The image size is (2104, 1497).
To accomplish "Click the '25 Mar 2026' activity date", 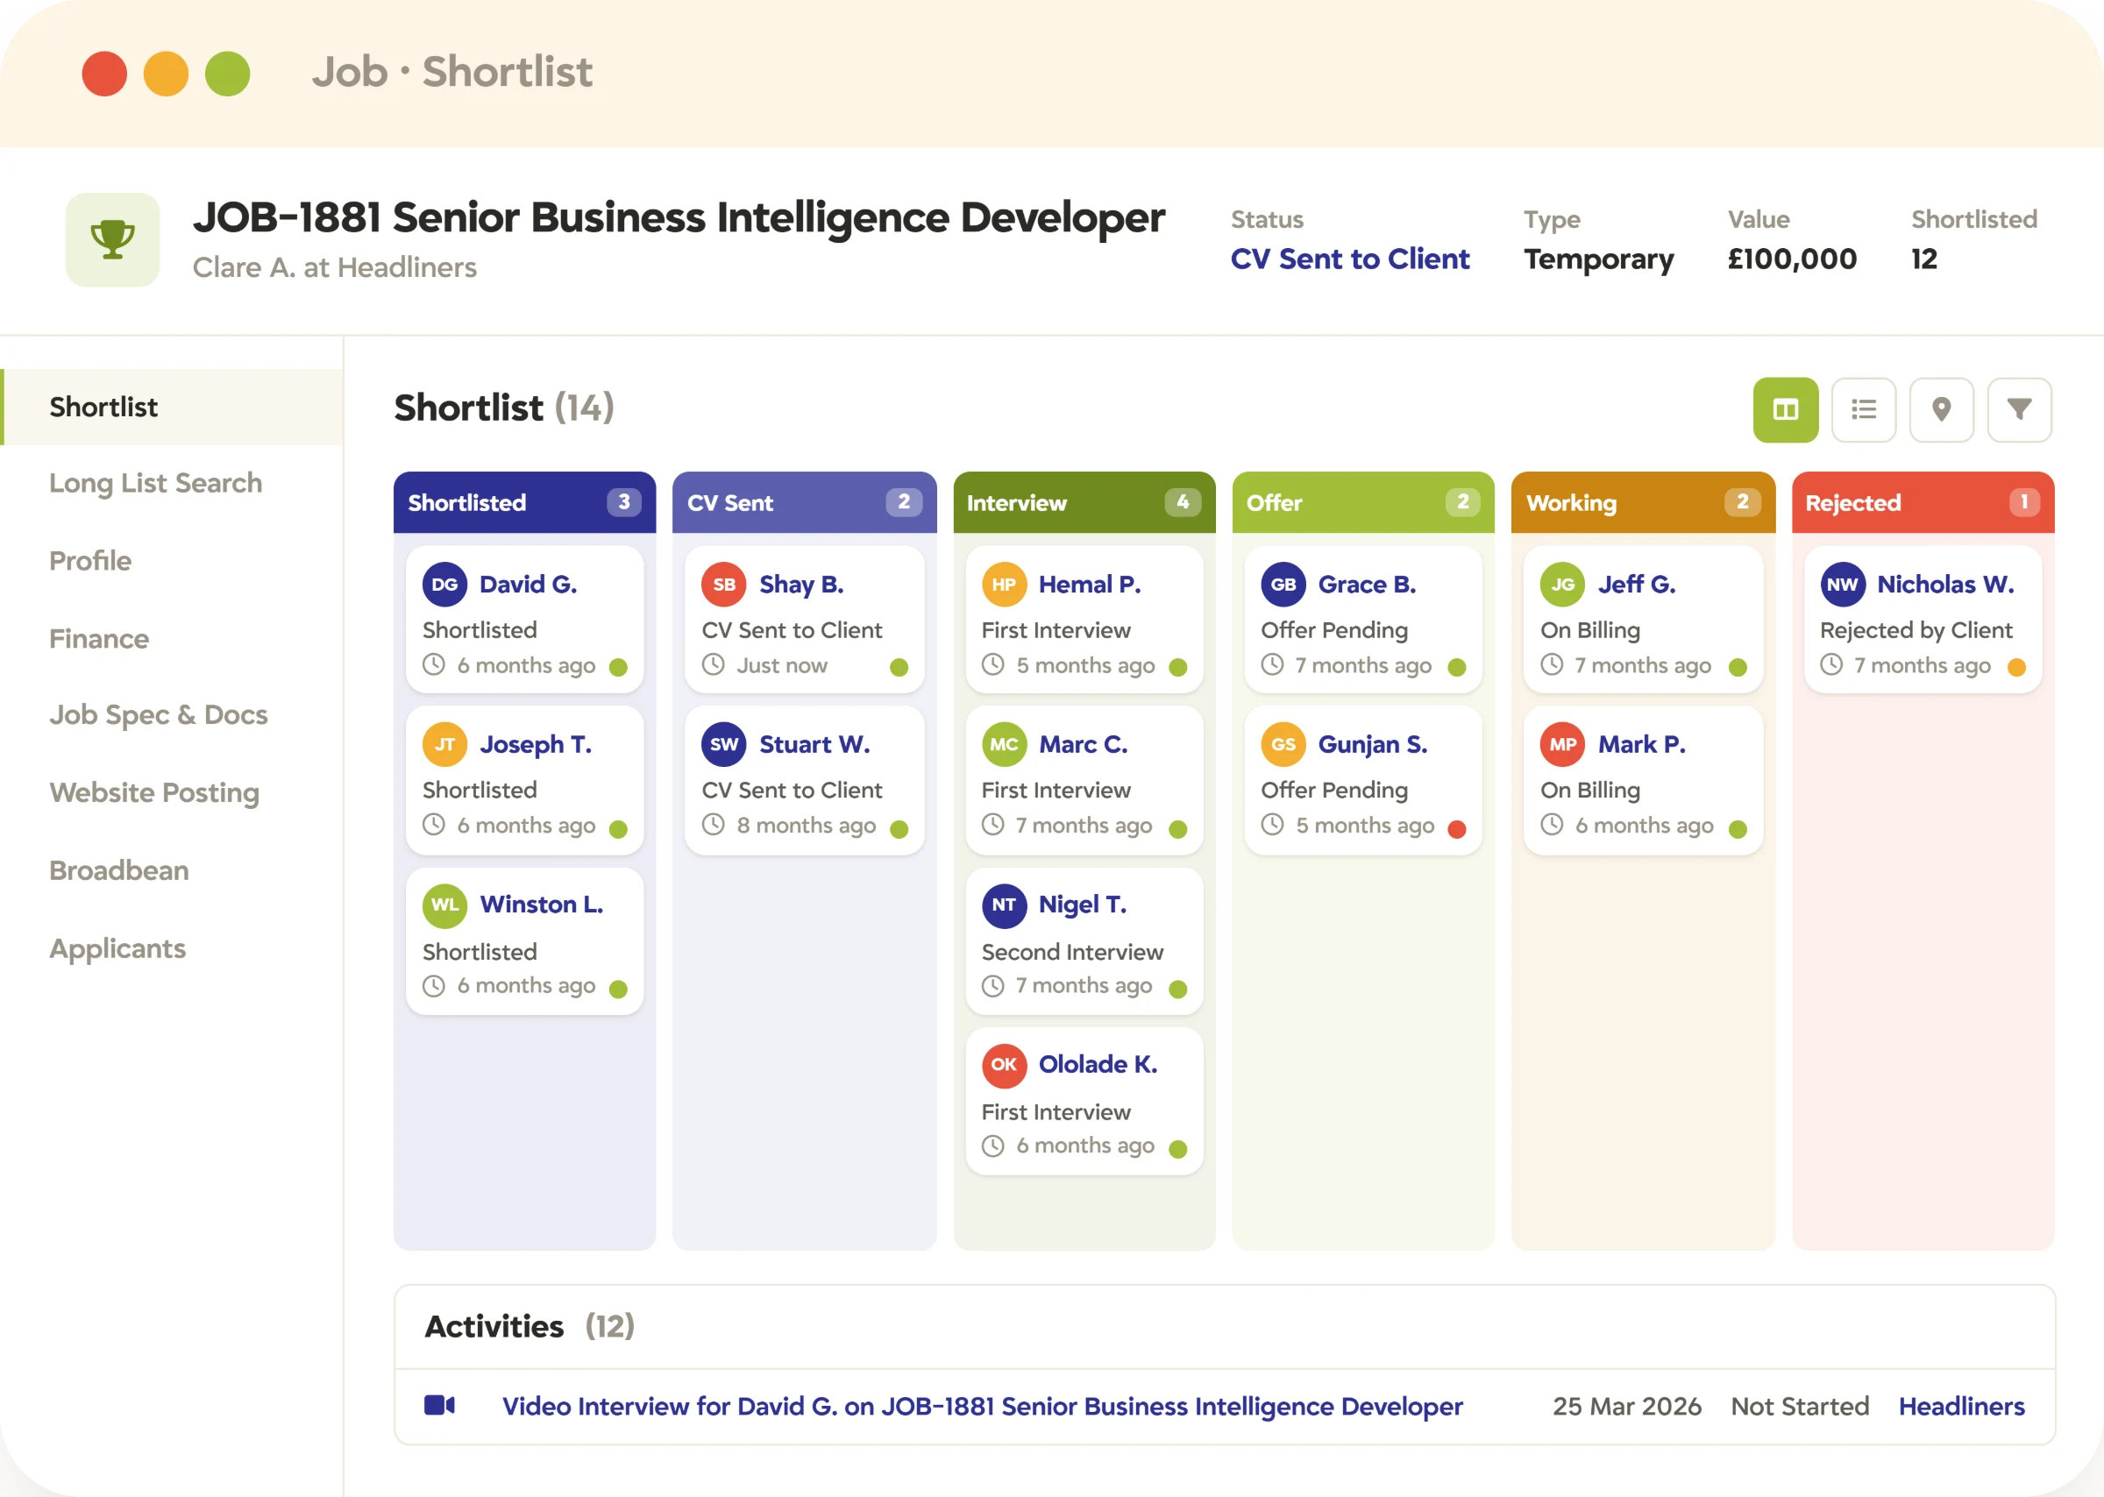I will [1626, 1406].
